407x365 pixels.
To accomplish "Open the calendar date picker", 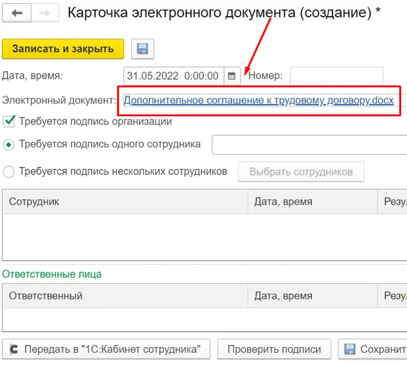I will pos(232,76).
